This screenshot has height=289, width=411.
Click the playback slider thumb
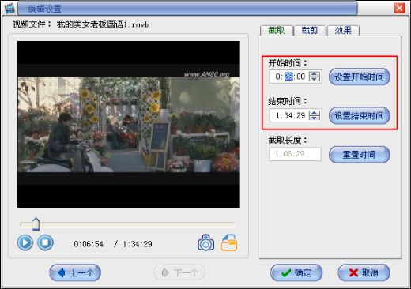click(x=36, y=224)
